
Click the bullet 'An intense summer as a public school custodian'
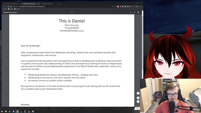[x=50, y=81]
